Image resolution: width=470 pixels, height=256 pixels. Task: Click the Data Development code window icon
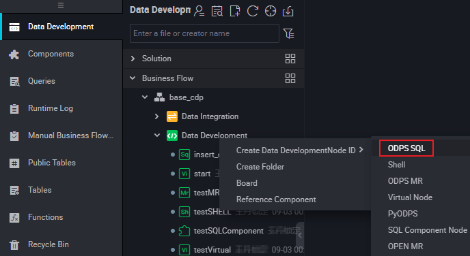[14, 27]
